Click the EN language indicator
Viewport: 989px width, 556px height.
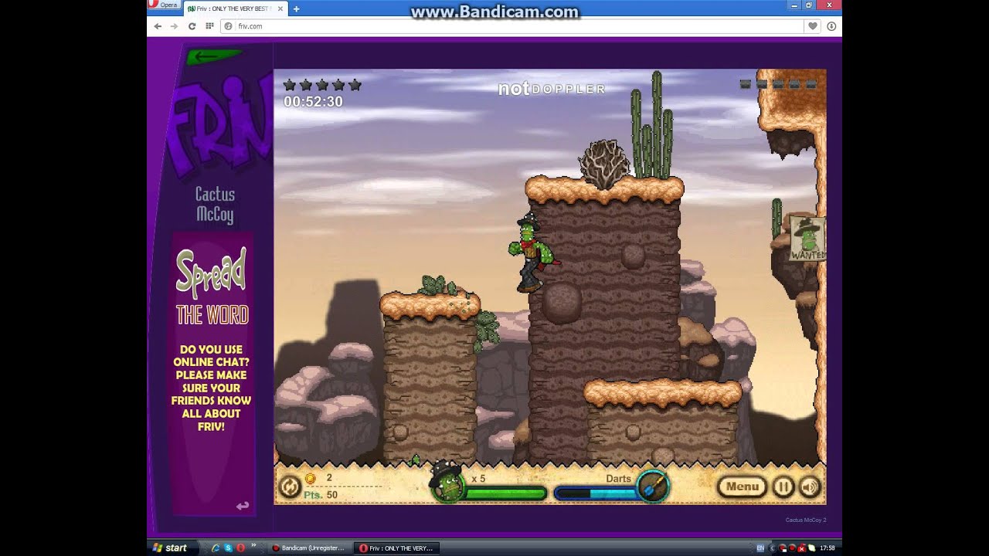(760, 548)
